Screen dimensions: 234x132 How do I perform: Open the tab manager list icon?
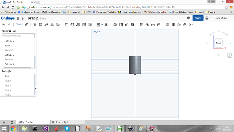(x=12, y=122)
